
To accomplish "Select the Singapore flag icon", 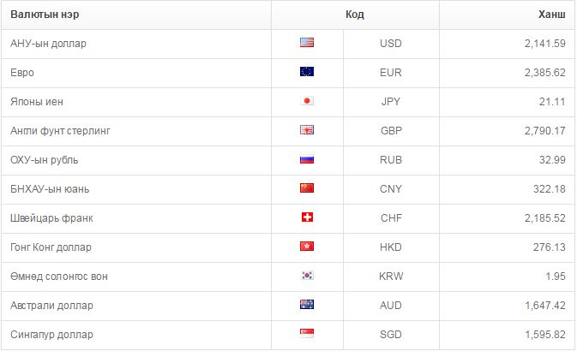I will pyautogui.click(x=307, y=333).
